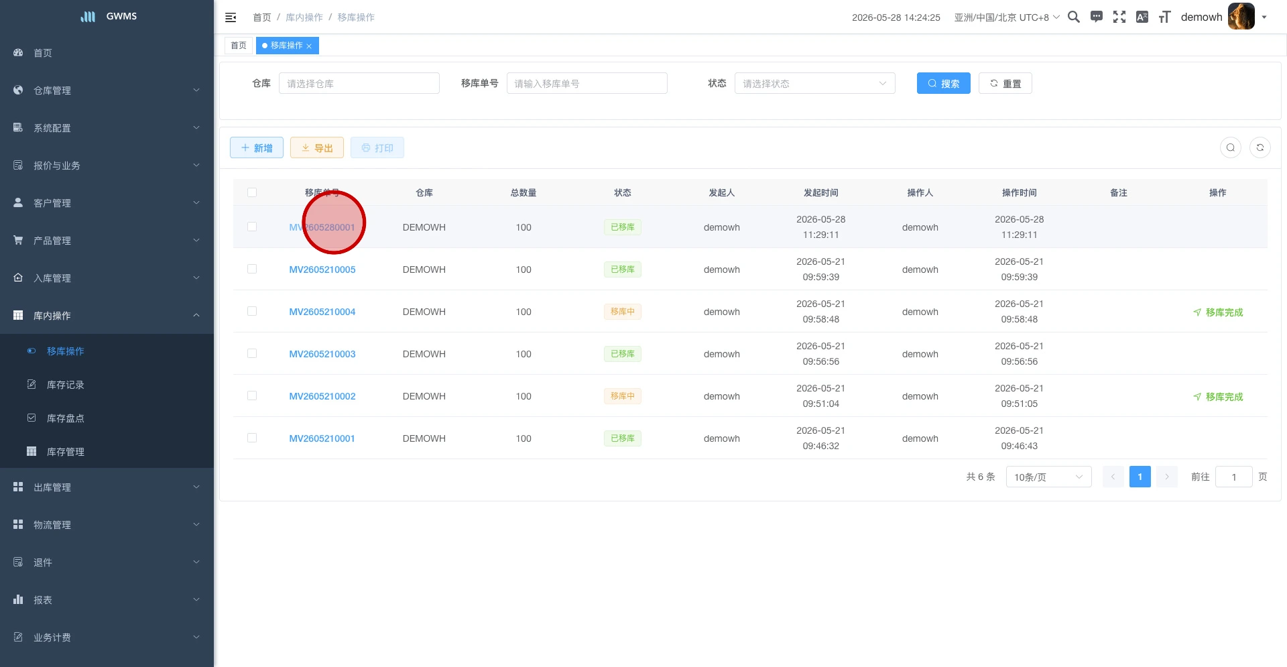The width and height of the screenshot is (1287, 667).
Task: Click the 新增 add button
Action: pos(257,147)
